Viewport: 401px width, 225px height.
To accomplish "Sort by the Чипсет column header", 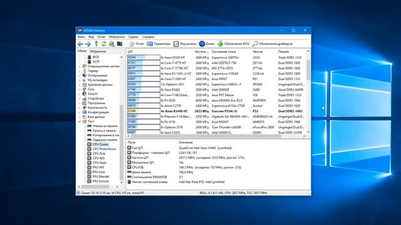I will (x=264, y=52).
